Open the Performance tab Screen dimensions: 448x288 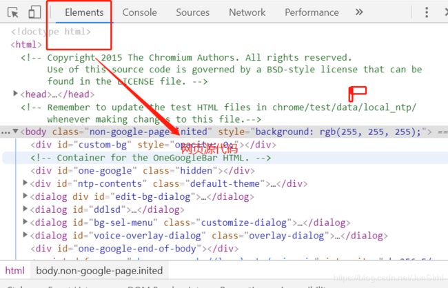click(312, 12)
